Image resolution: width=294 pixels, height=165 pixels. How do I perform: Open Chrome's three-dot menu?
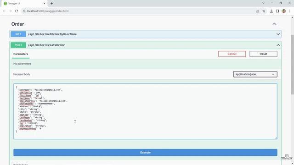tap(290, 11)
